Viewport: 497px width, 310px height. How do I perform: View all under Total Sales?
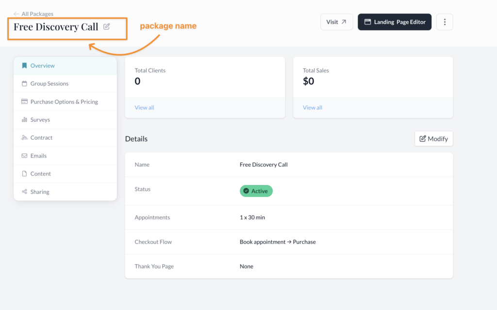tap(312, 108)
